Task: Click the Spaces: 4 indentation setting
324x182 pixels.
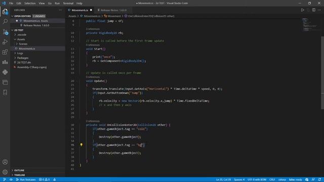Action: coord(239,179)
